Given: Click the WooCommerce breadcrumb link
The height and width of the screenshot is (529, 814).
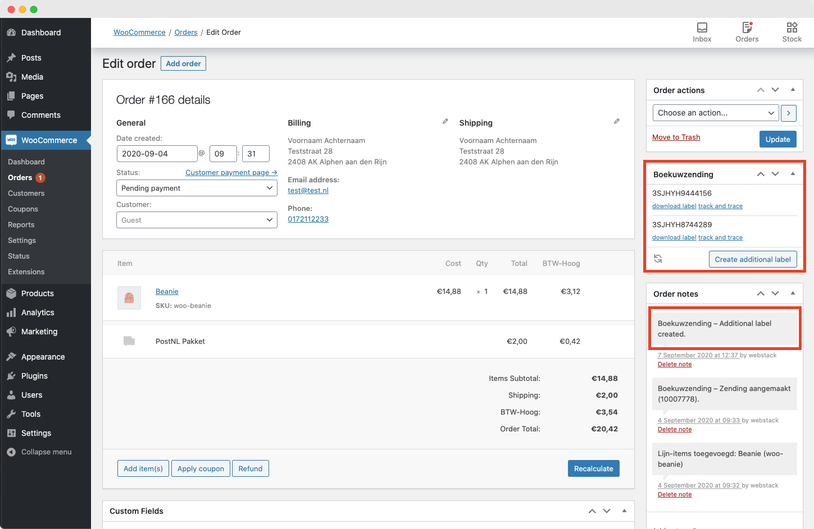Looking at the screenshot, I should click(139, 32).
